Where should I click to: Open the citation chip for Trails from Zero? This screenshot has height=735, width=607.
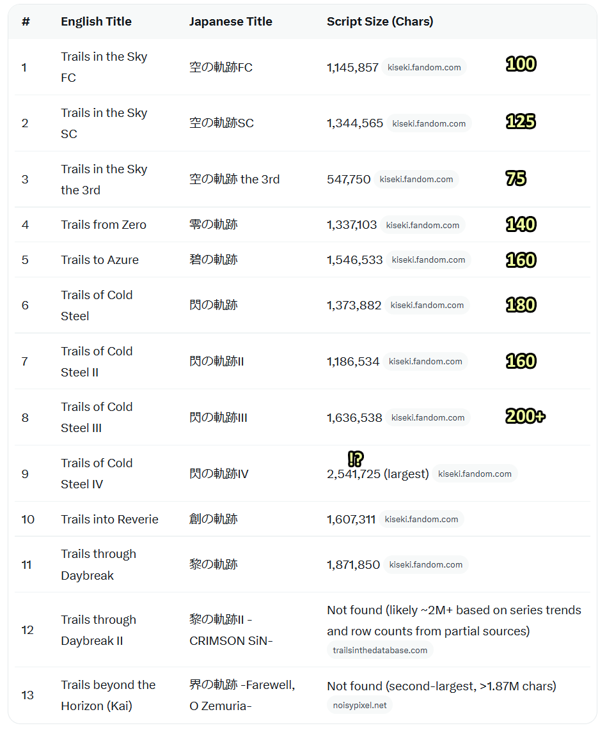click(x=423, y=226)
